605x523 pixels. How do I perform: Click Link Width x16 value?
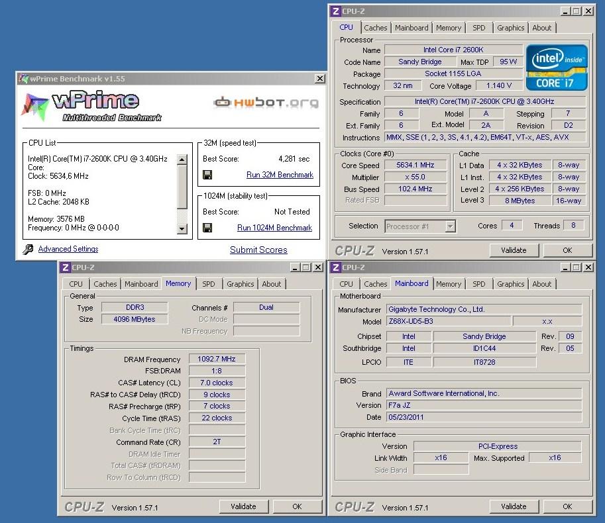click(x=441, y=457)
